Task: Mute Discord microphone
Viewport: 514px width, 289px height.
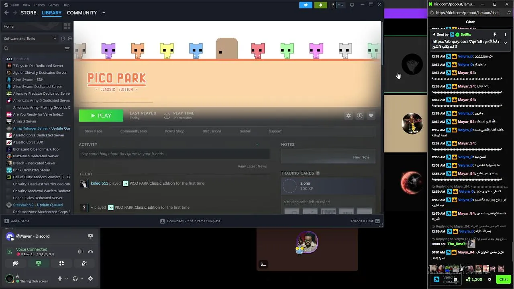Action: [60, 279]
